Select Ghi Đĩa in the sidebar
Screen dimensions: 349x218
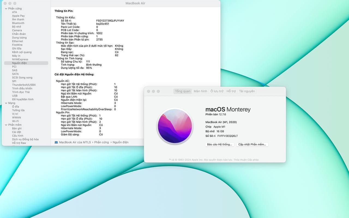[17, 49]
